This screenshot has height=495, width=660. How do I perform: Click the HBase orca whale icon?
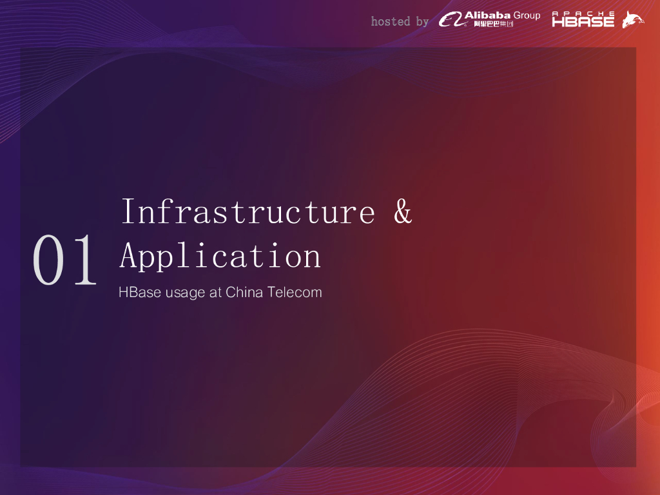tap(633, 19)
